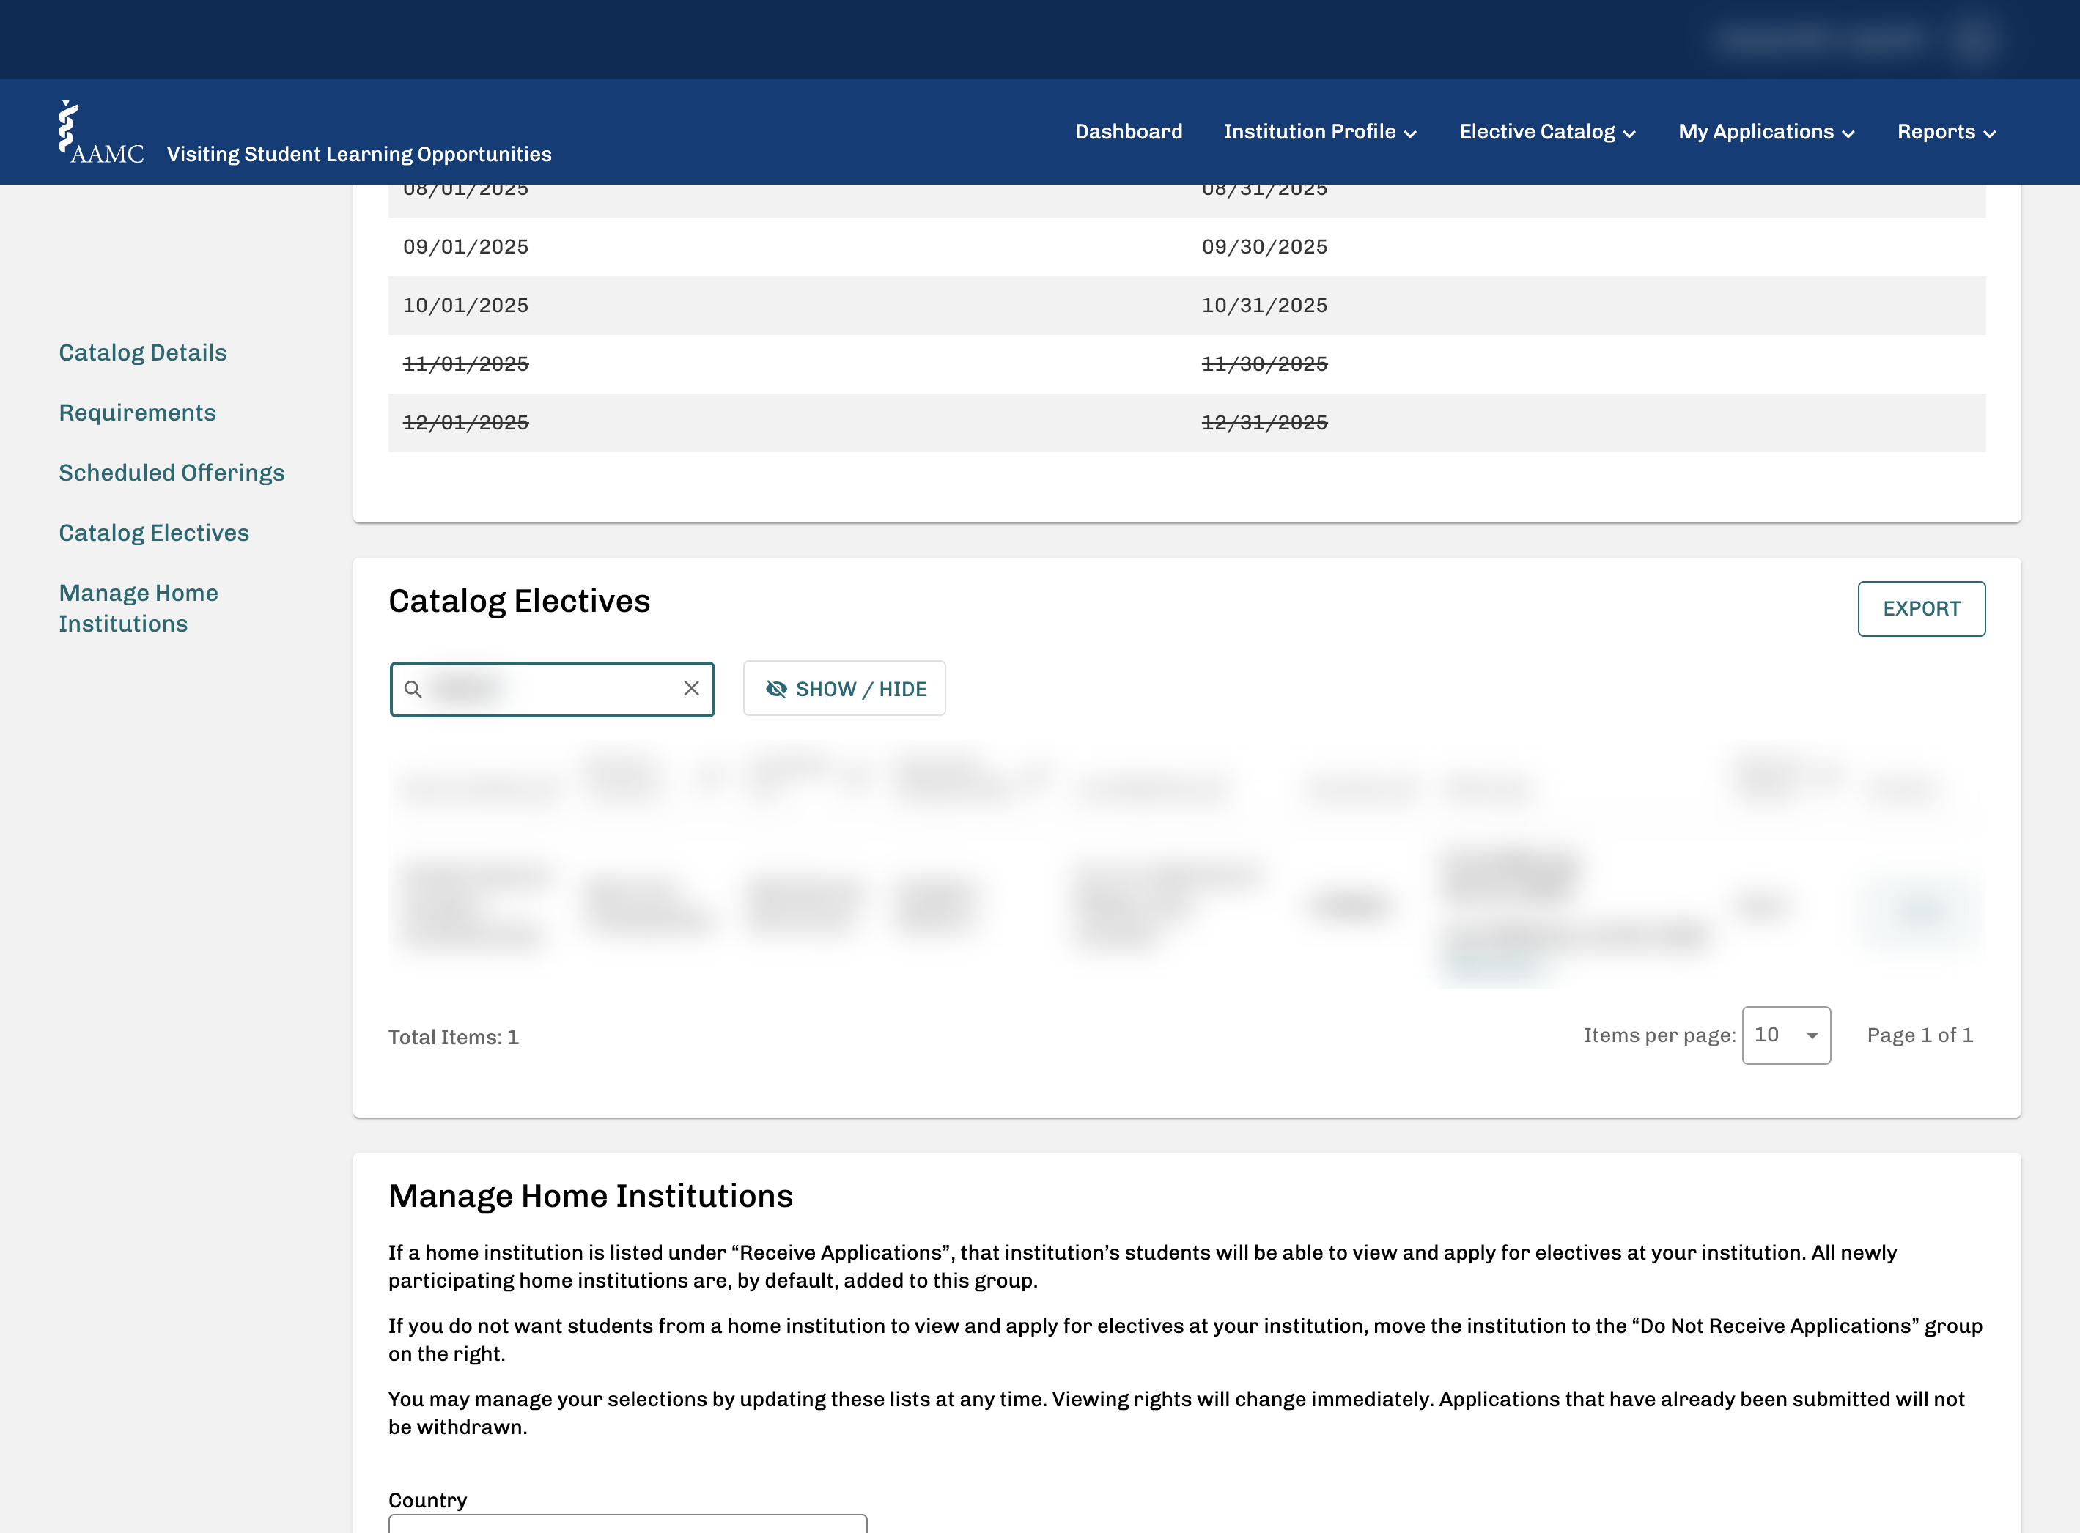Select the struck-through 12/31/2025 date
Image resolution: width=2080 pixels, height=1533 pixels.
[x=1264, y=422]
